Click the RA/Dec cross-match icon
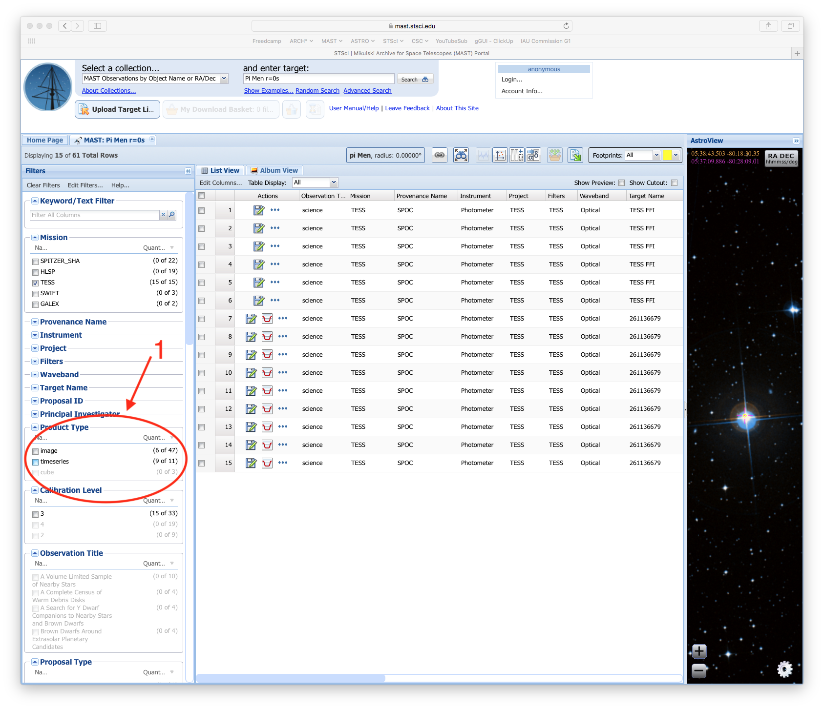 533,155
